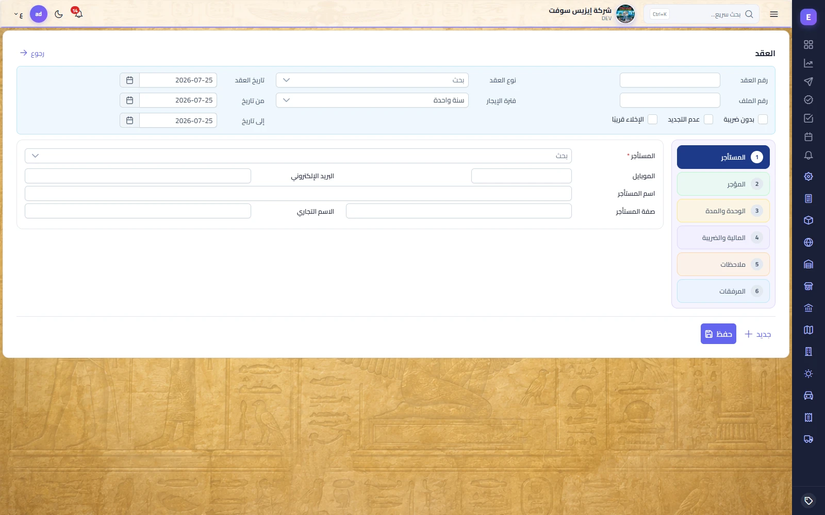The image size is (825, 515).
Task: Open the calendar icon in sidebar
Action: pyautogui.click(x=808, y=137)
